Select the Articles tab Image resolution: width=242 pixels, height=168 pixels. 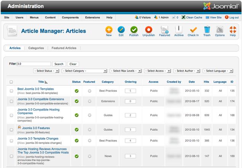pos(15,48)
